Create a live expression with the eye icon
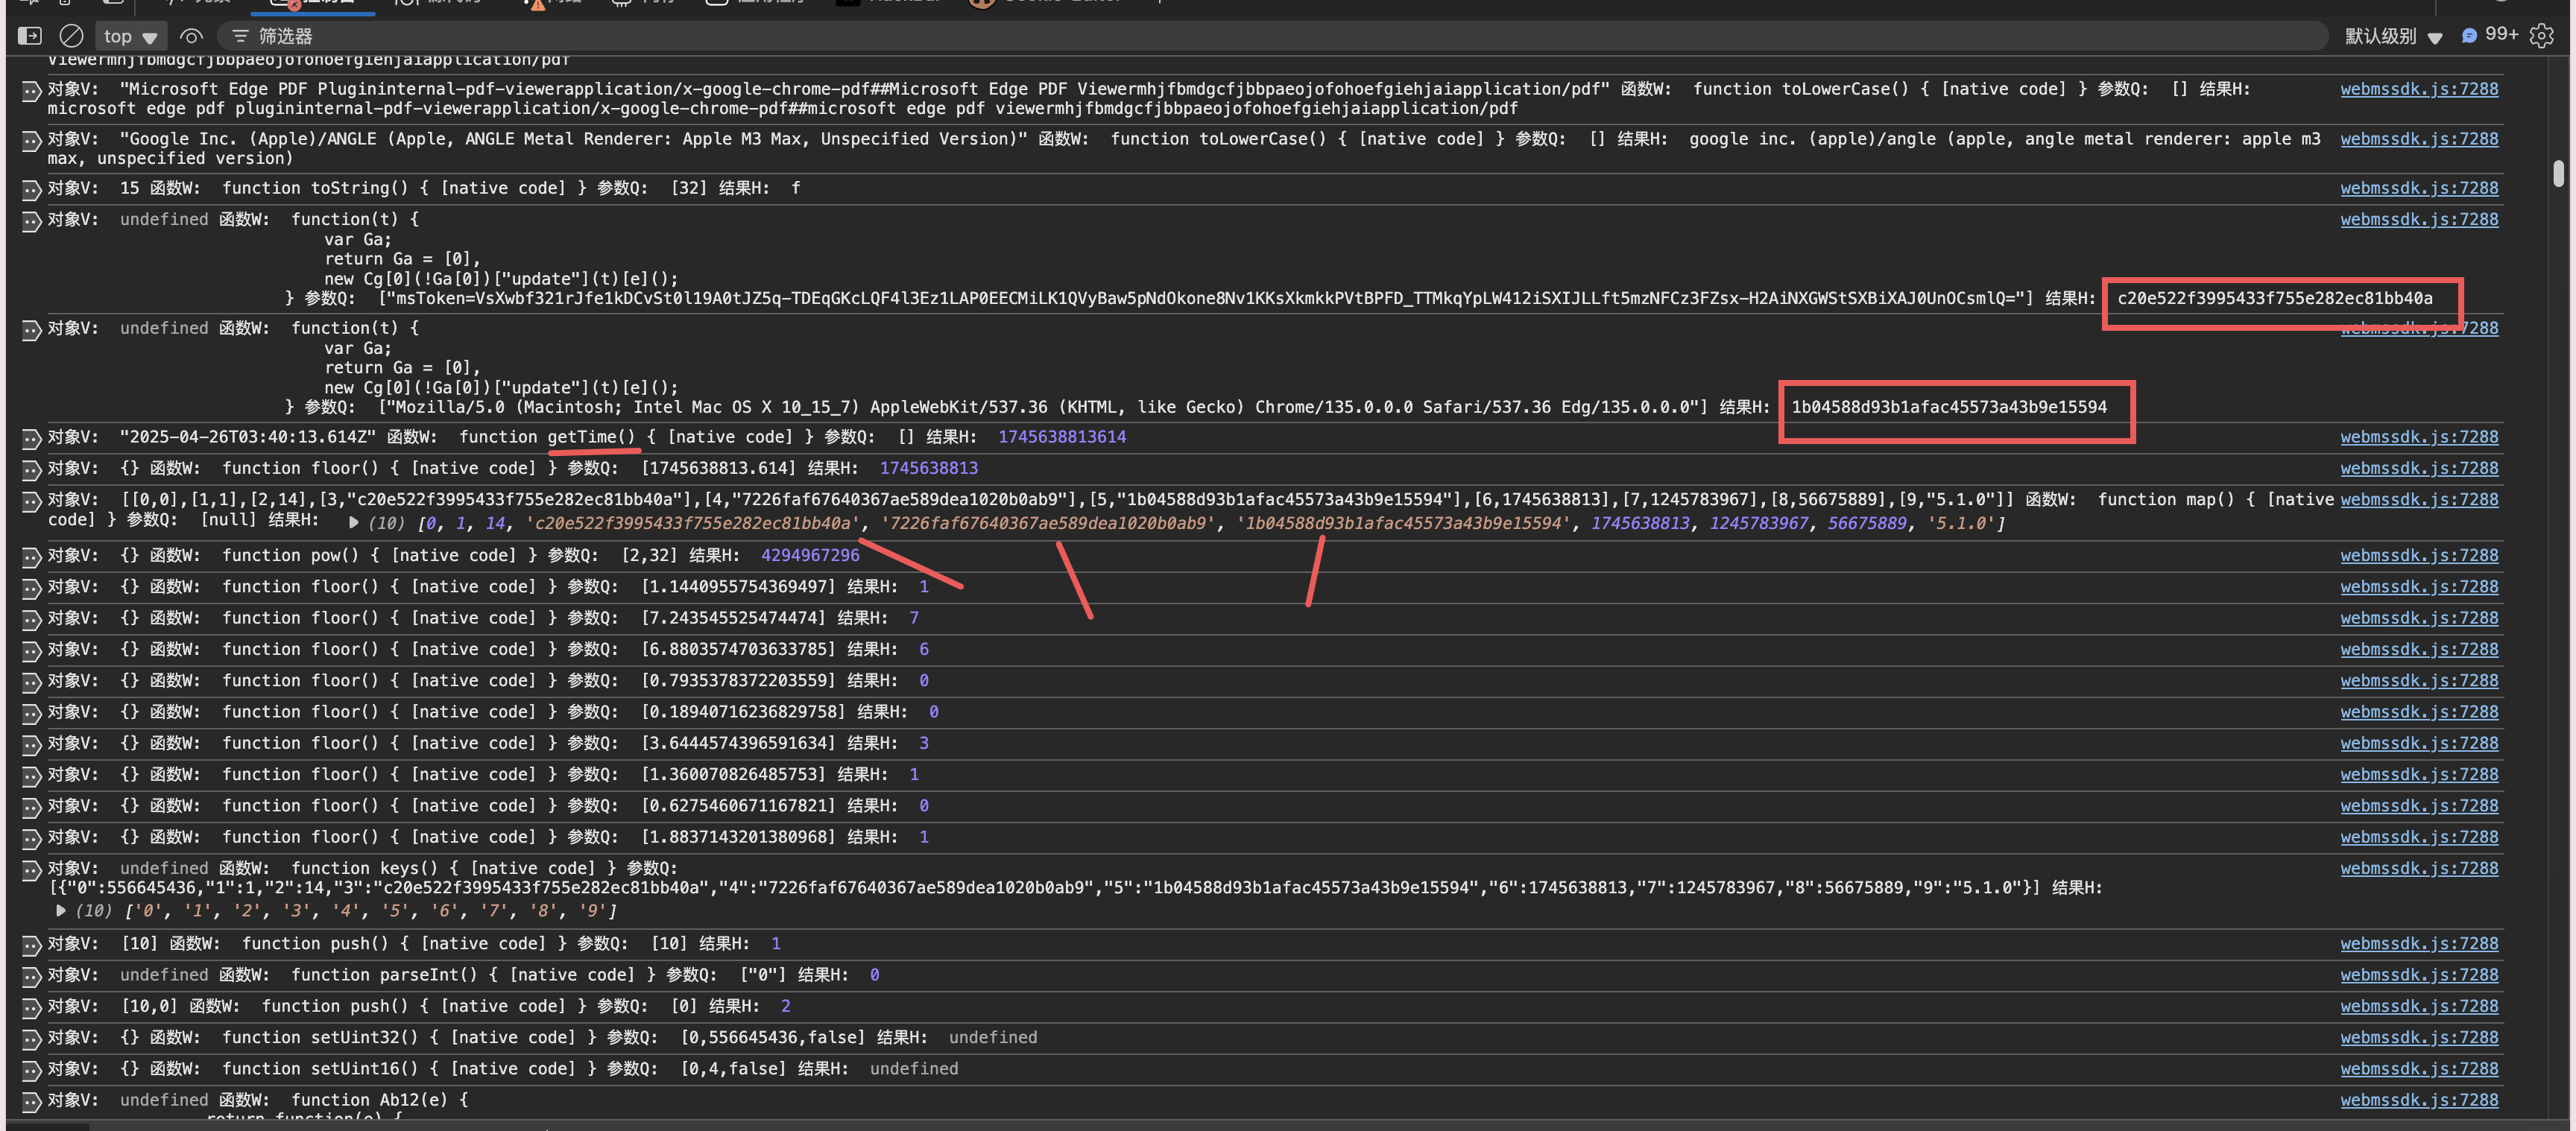Image resolution: width=2576 pixels, height=1131 pixels. [x=191, y=36]
